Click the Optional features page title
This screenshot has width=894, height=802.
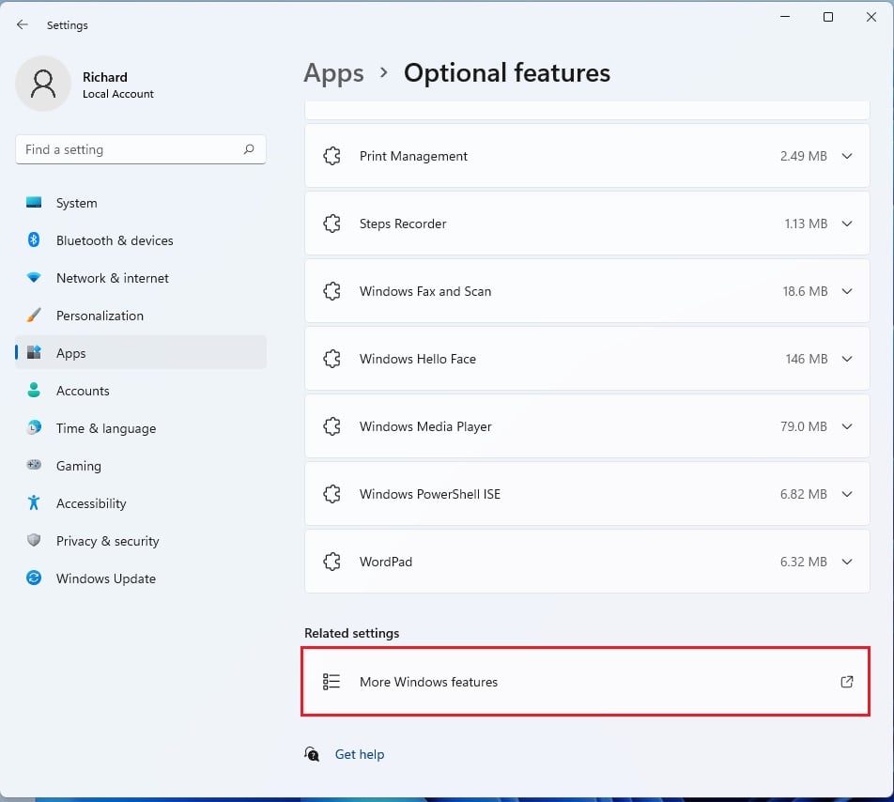coord(507,73)
